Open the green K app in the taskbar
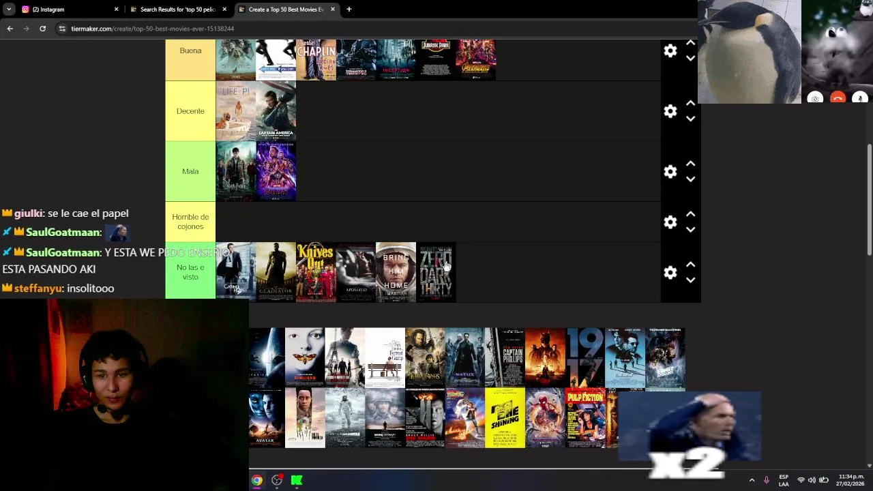873x491 pixels. point(297,480)
